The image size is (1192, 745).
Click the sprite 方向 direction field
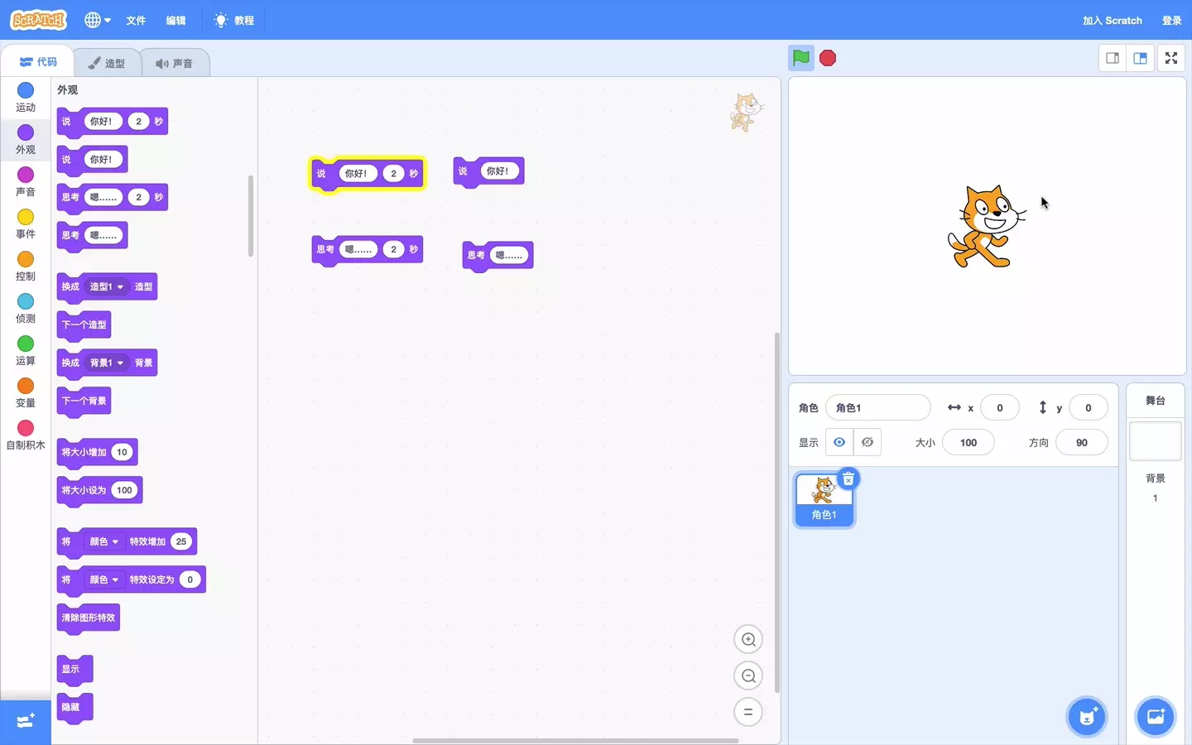click(1082, 442)
